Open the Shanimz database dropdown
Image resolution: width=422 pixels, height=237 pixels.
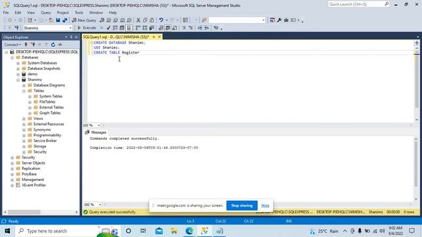71,28
